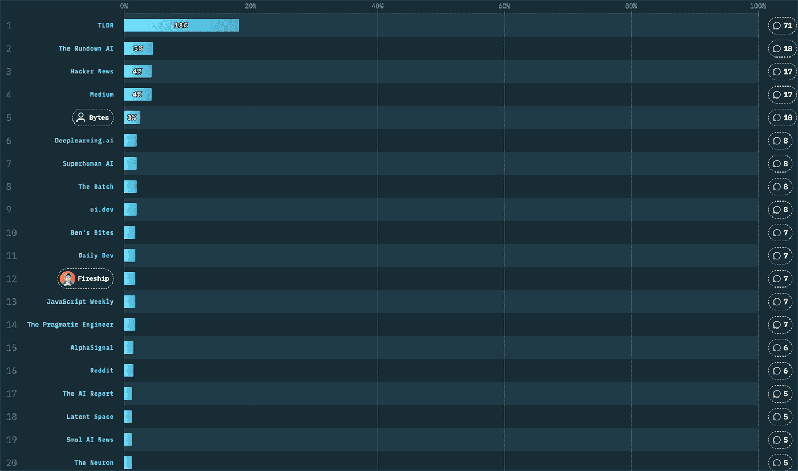Click The AI Report label

88,394
